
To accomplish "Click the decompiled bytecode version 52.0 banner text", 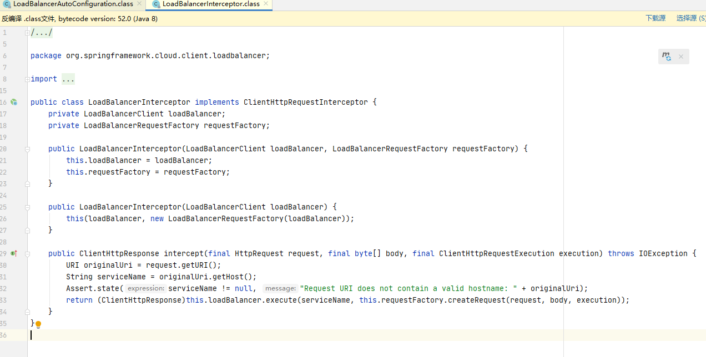I will 79,18.
